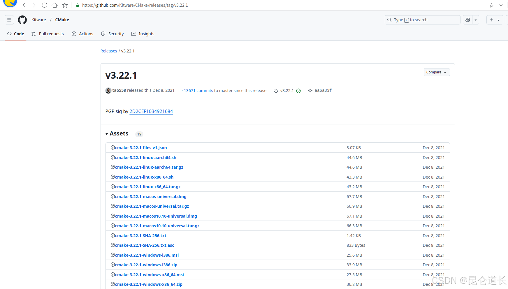Open the dropdown arrow next to Copilot

coord(476,20)
